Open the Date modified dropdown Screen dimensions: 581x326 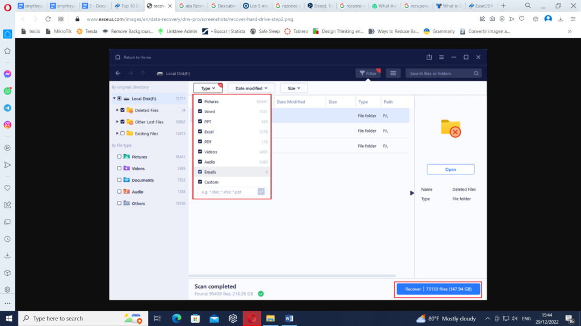tap(251, 88)
